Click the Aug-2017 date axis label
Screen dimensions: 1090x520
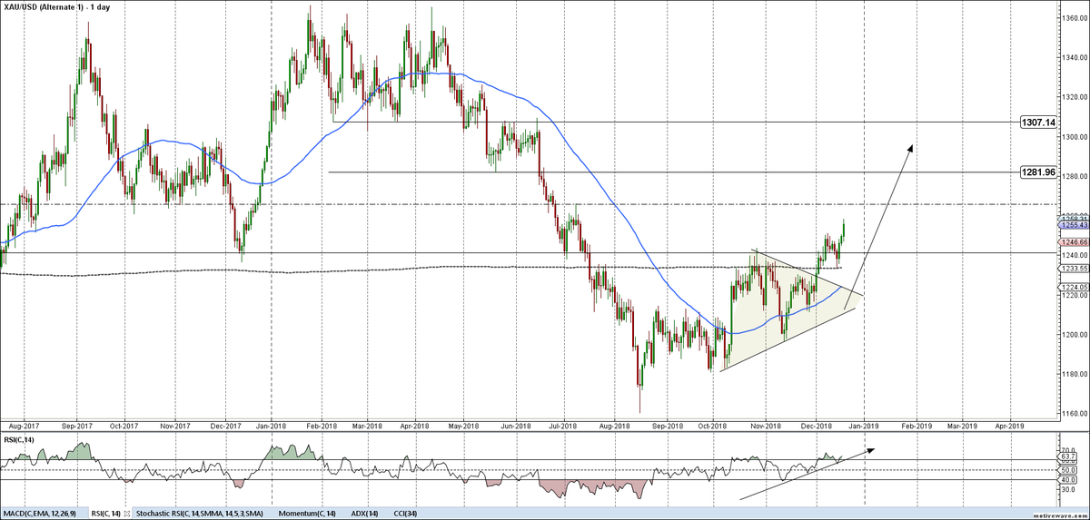(23, 425)
